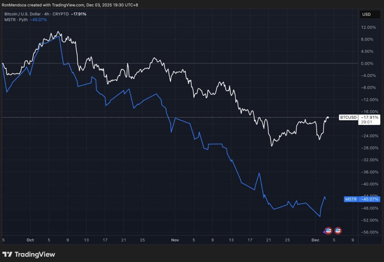Click the purple sparkle marker near the flags
Screen dimensions: 384x262
point(324,231)
